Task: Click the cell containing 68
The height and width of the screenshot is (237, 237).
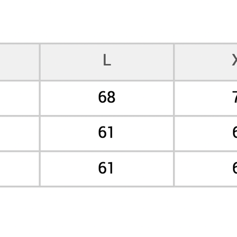Action: pyautogui.click(x=107, y=98)
